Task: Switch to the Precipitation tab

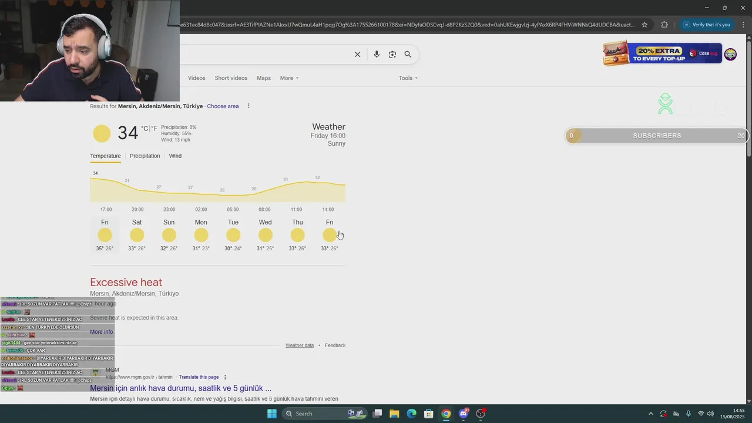Action: point(145,156)
